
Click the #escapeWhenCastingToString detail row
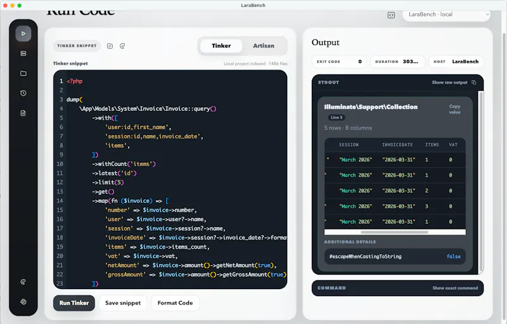[x=395, y=256]
